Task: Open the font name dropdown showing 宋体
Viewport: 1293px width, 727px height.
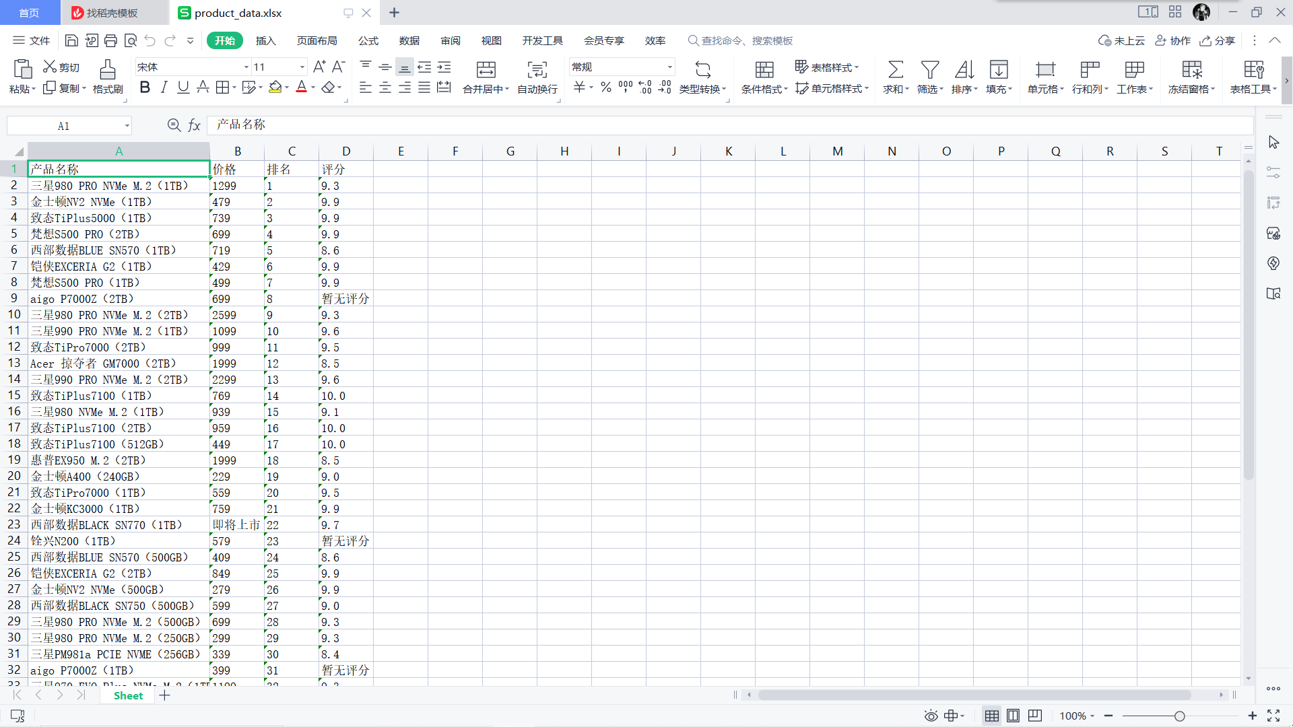Action: [x=246, y=67]
